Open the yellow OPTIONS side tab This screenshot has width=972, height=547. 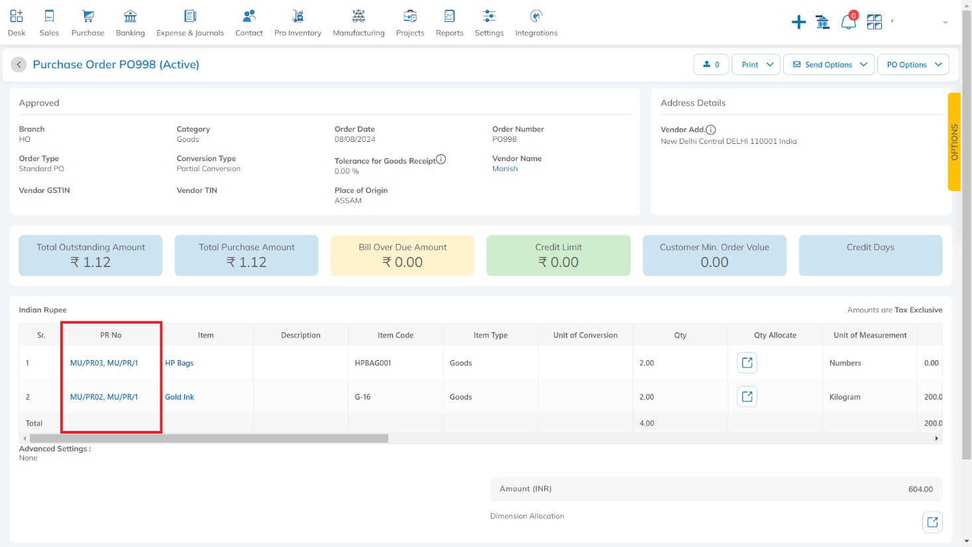(954, 142)
